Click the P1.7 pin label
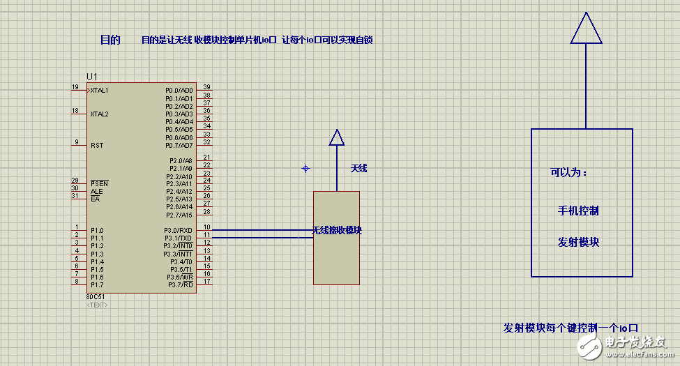The height and width of the screenshot is (366, 680). coord(97,285)
